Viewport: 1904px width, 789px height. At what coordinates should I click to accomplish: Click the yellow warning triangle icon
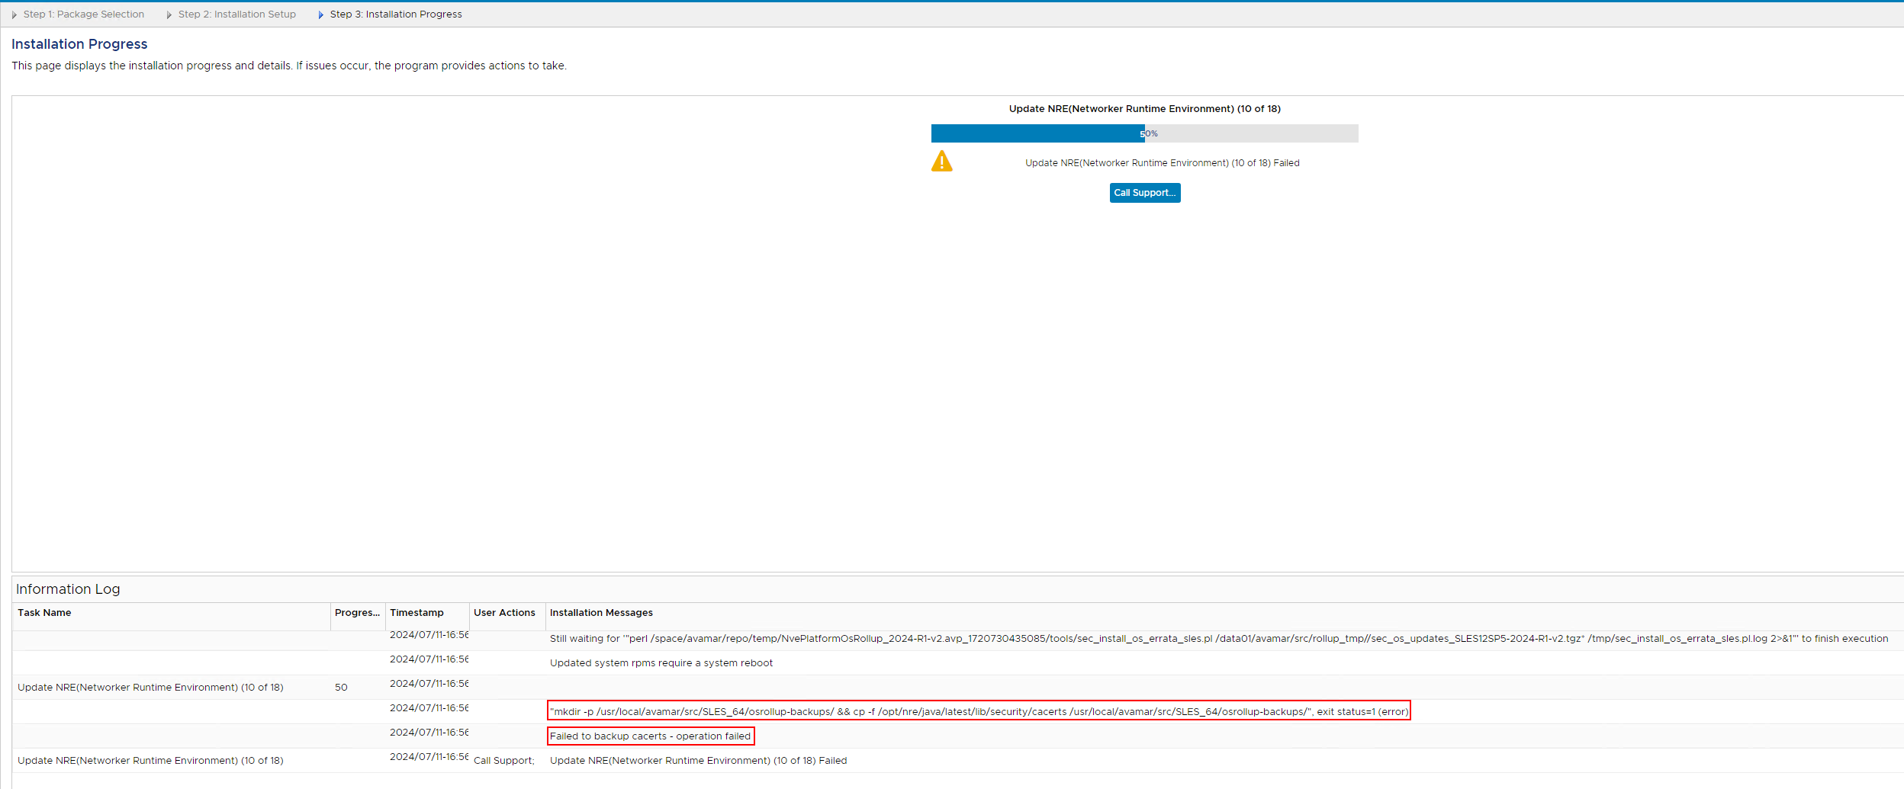coord(943,162)
